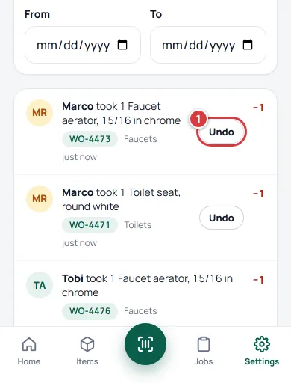Click the MR avatar on the Faucet aerator entry
This screenshot has height=389, width=291.
pyautogui.click(x=40, y=113)
